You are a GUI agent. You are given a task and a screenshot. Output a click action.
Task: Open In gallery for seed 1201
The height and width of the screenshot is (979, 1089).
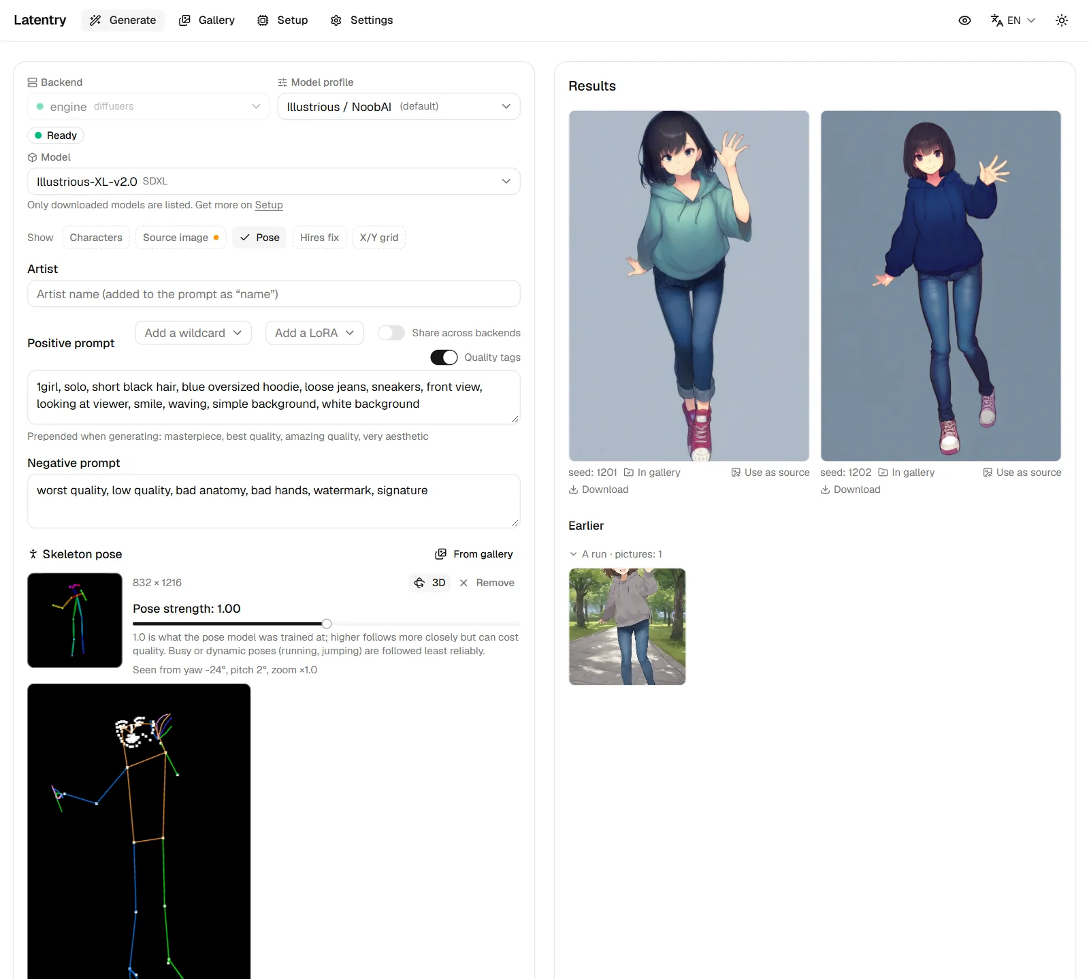point(652,472)
